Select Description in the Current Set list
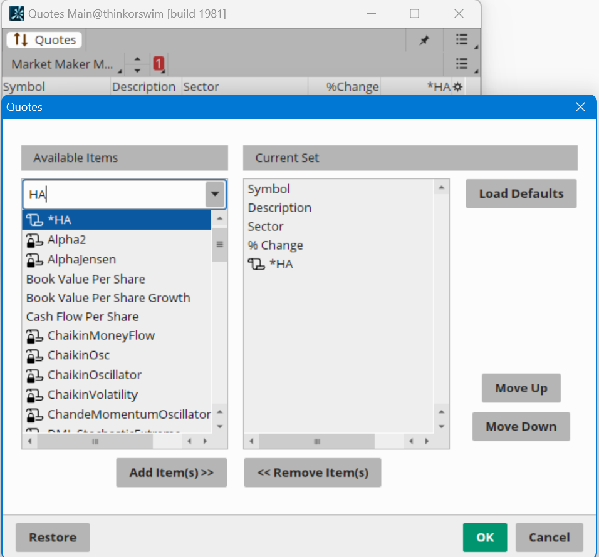 pyautogui.click(x=338, y=208)
